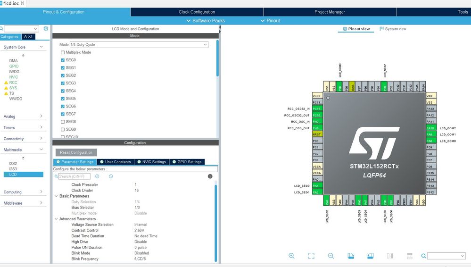
Task: Click the NRST pin on the chip
Action: pos(317,134)
